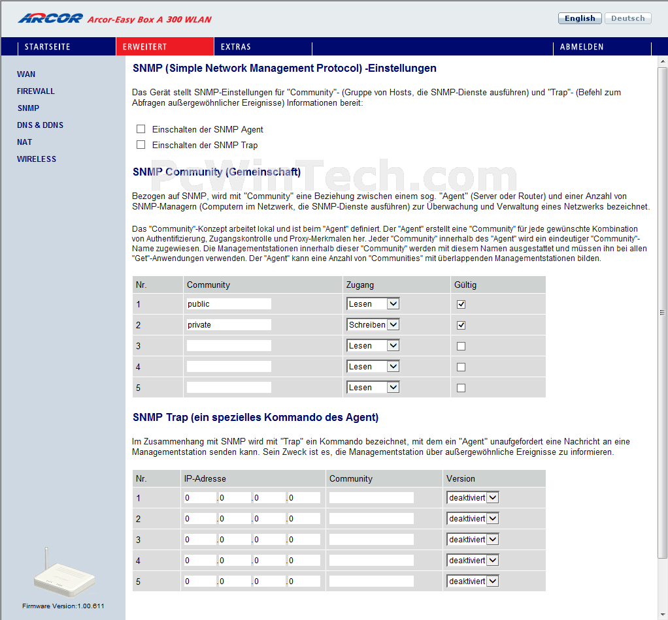Screen dimensions: 668x620
Task: Open the NAT settings page
Action: pyautogui.click(x=24, y=142)
